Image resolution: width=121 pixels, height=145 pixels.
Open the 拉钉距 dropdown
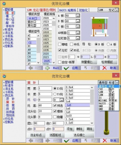click(x=78, y=38)
